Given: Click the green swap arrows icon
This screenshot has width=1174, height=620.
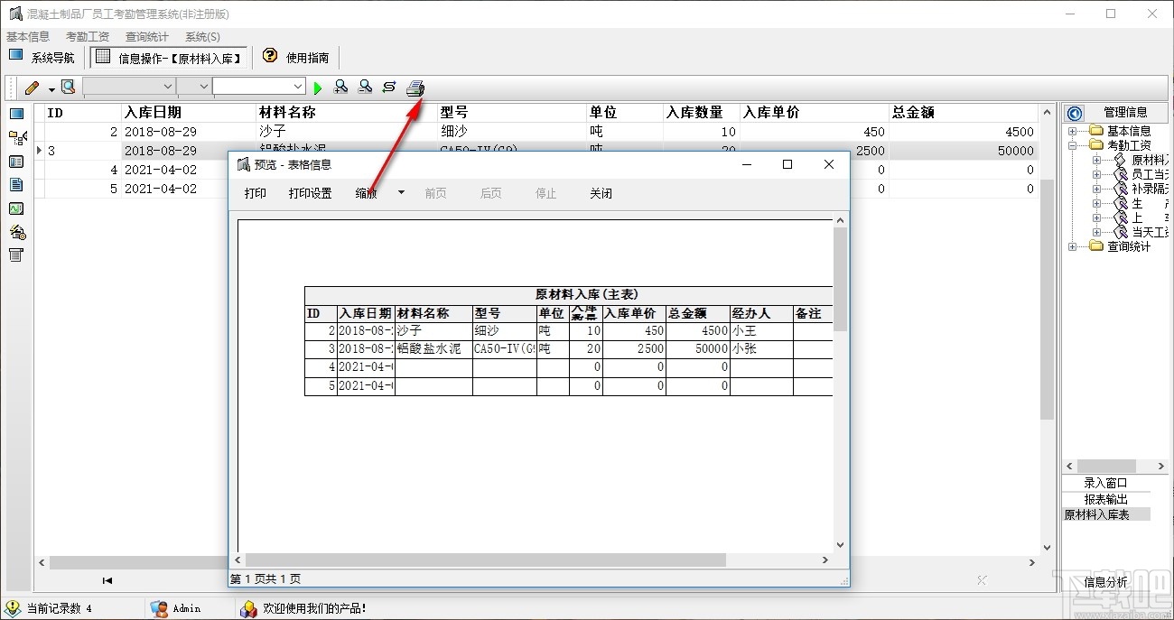Looking at the screenshot, I should (389, 87).
